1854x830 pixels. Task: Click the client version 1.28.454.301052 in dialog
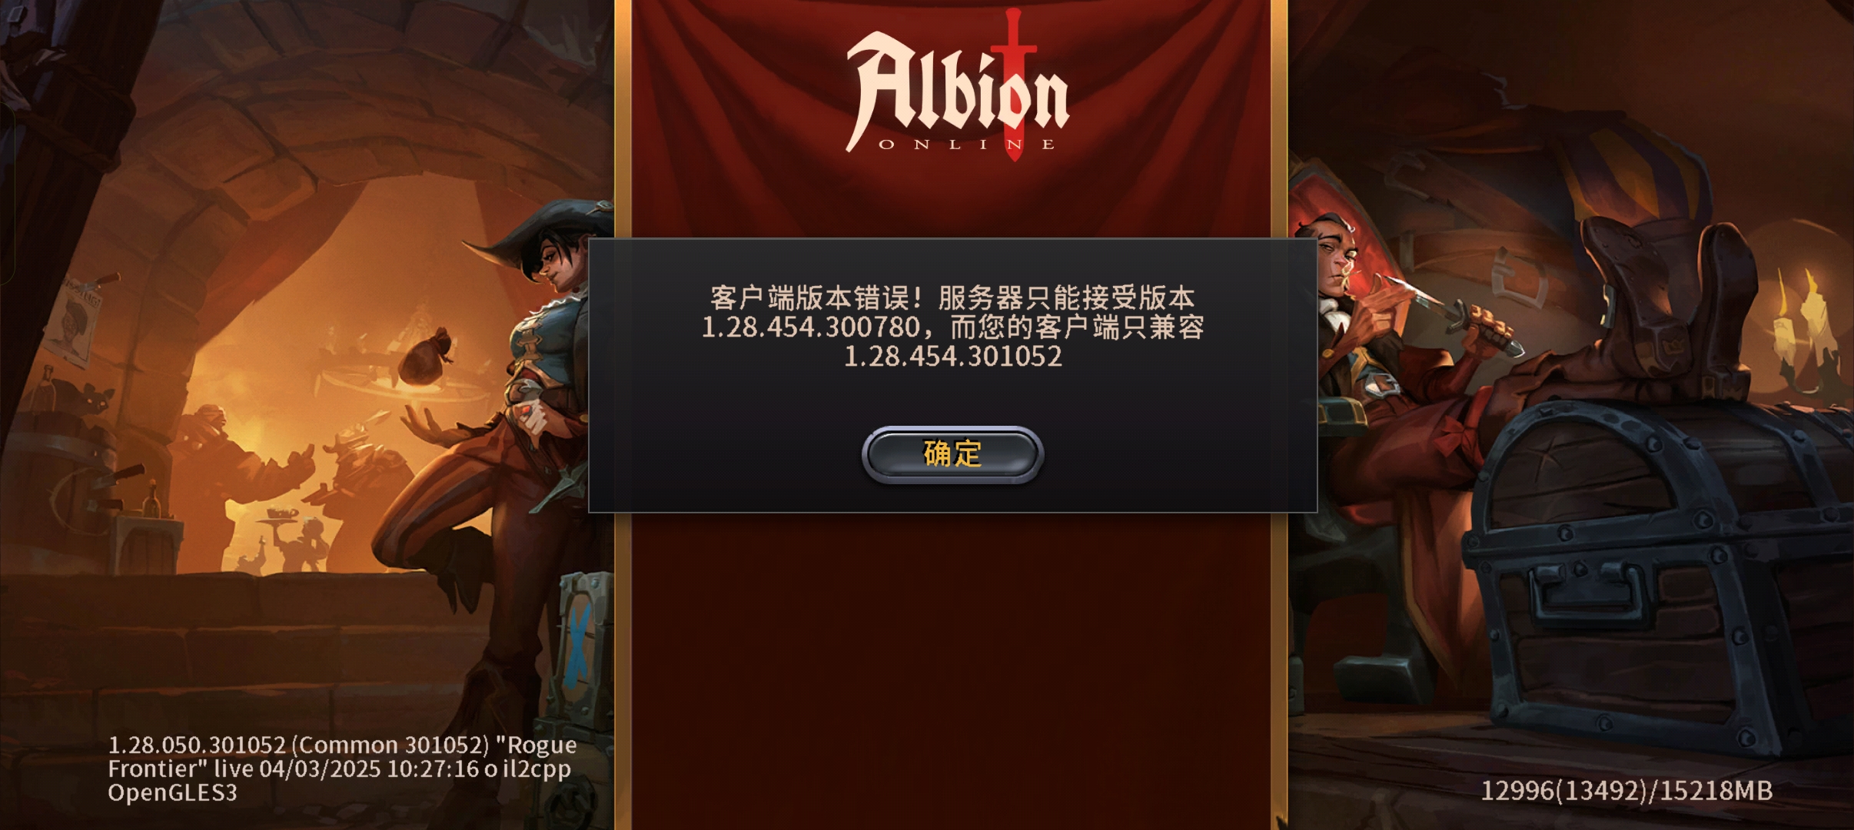(x=953, y=357)
